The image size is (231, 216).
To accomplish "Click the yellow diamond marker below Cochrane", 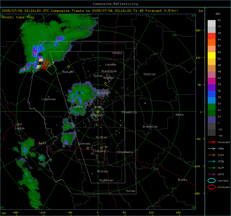I will pyautogui.click(x=88, y=148).
